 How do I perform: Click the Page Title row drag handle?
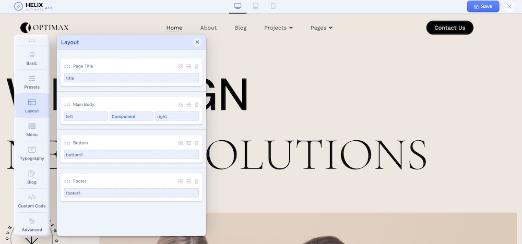coord(67,67)
